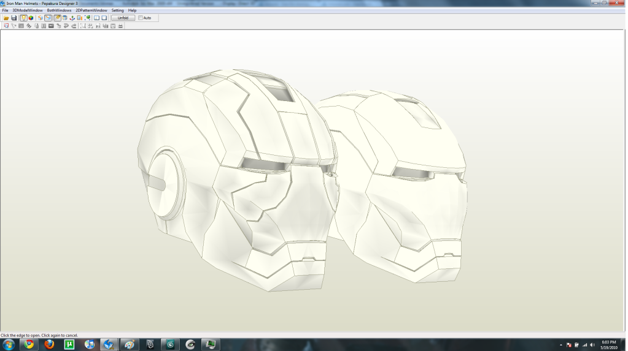Open the BothWindows menu

60,10
